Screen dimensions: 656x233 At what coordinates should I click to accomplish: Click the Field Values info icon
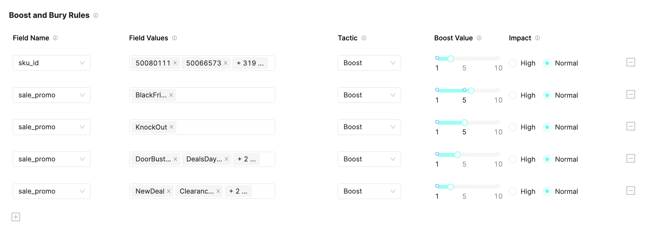174,38
